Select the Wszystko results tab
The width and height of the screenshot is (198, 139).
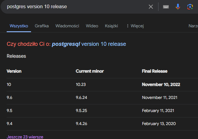click(x=19, y=26)
